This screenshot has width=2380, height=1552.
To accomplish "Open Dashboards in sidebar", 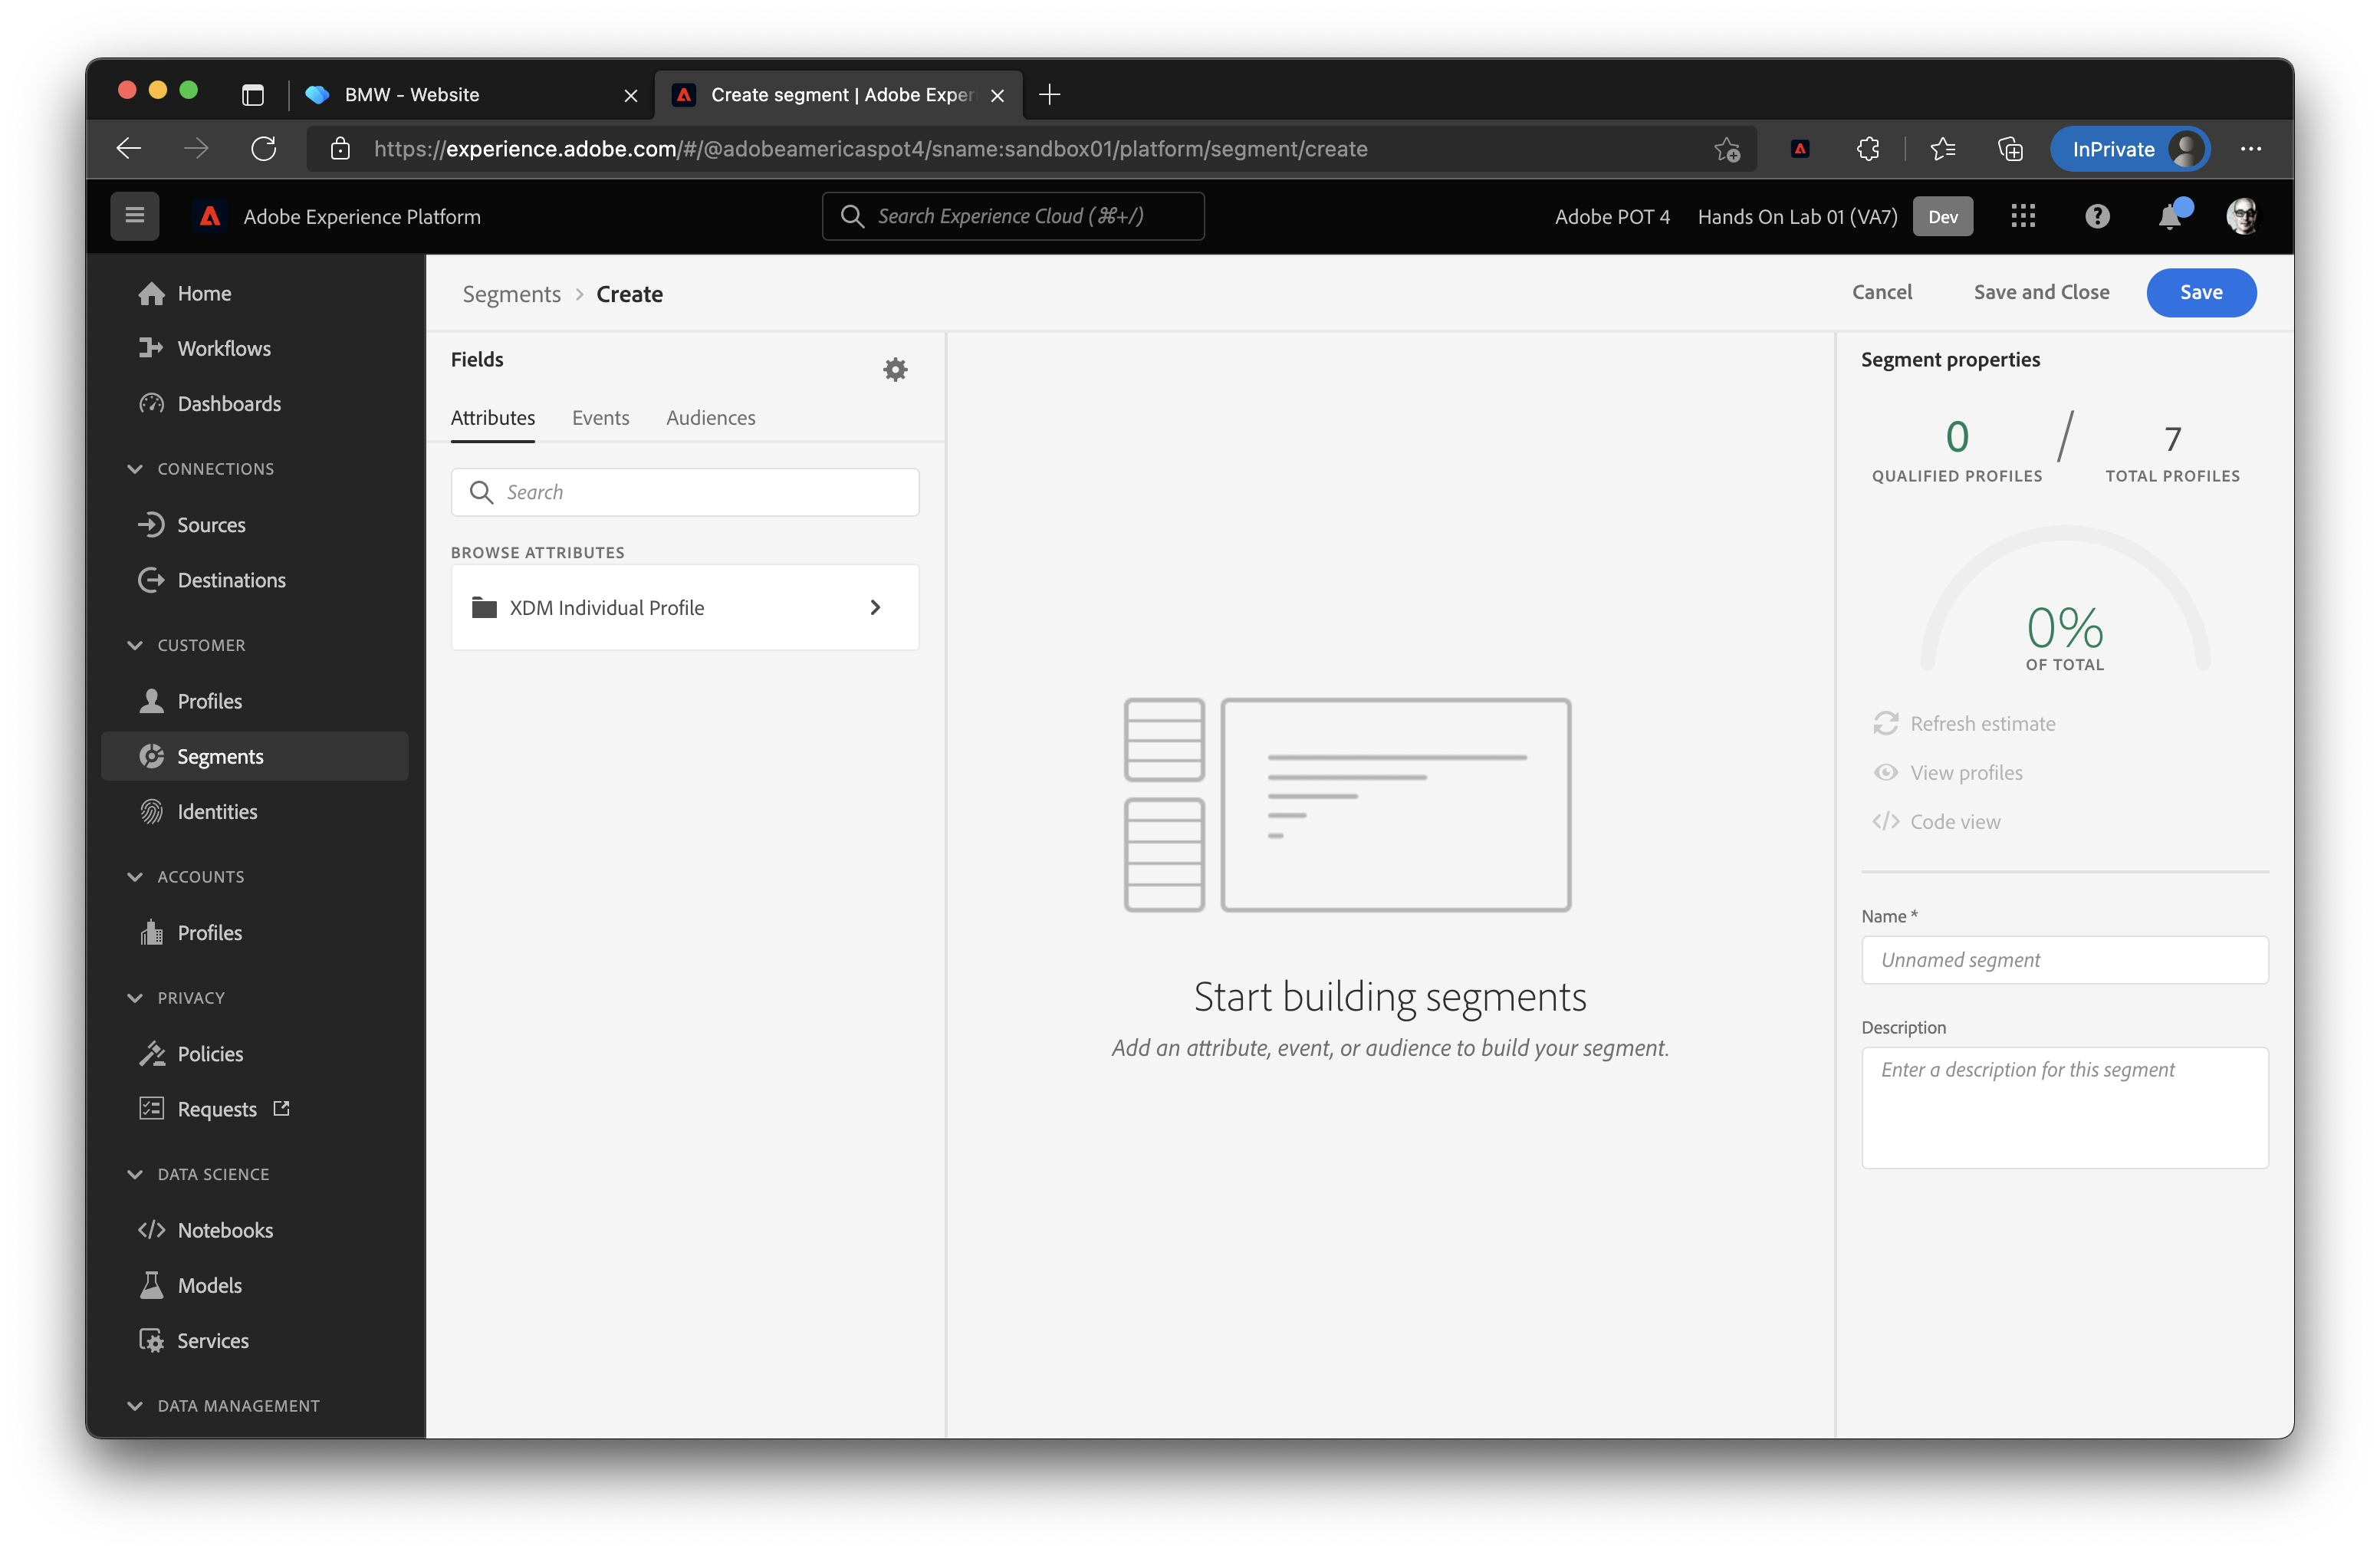I will pyautogui.click(x=228, y=403).
